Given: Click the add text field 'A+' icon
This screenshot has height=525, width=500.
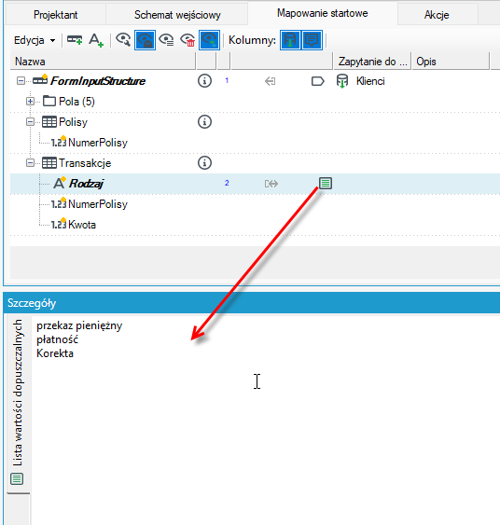Looking at the screenshot, I should tap(96, 40).
